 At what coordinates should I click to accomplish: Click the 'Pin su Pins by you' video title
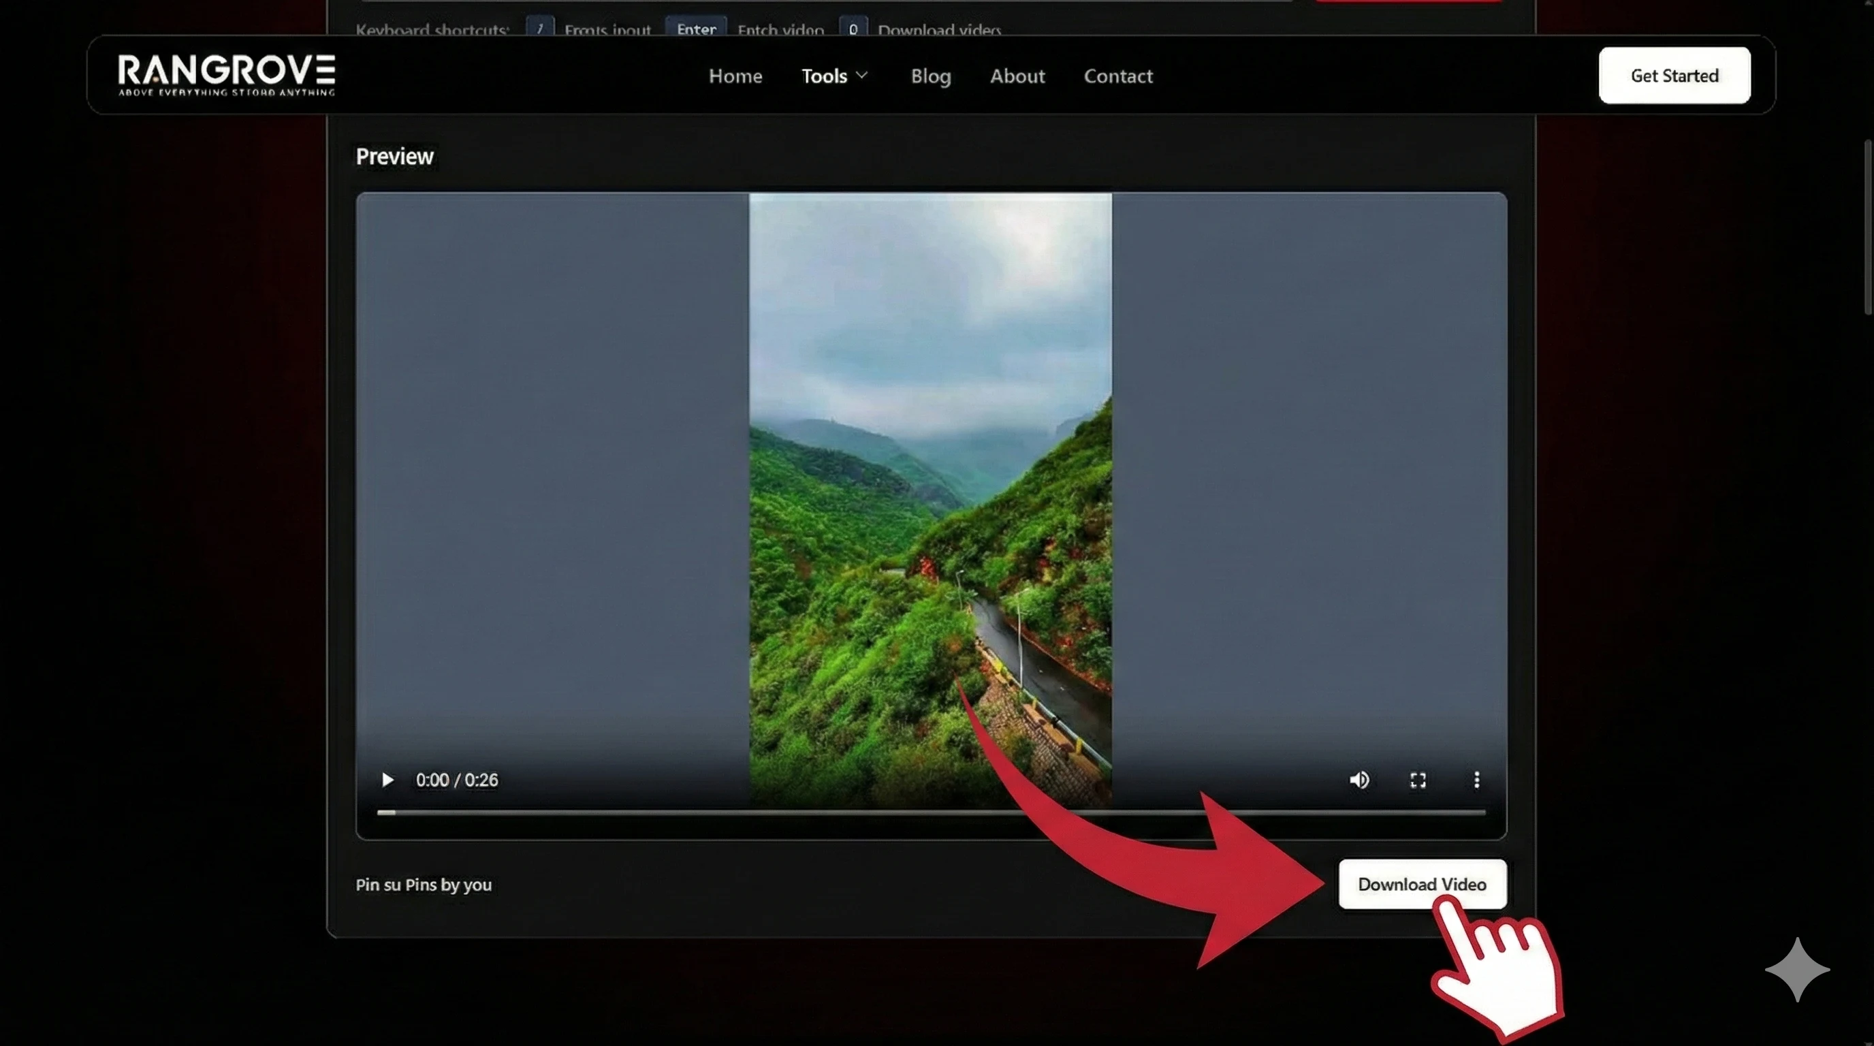[424, 885]
